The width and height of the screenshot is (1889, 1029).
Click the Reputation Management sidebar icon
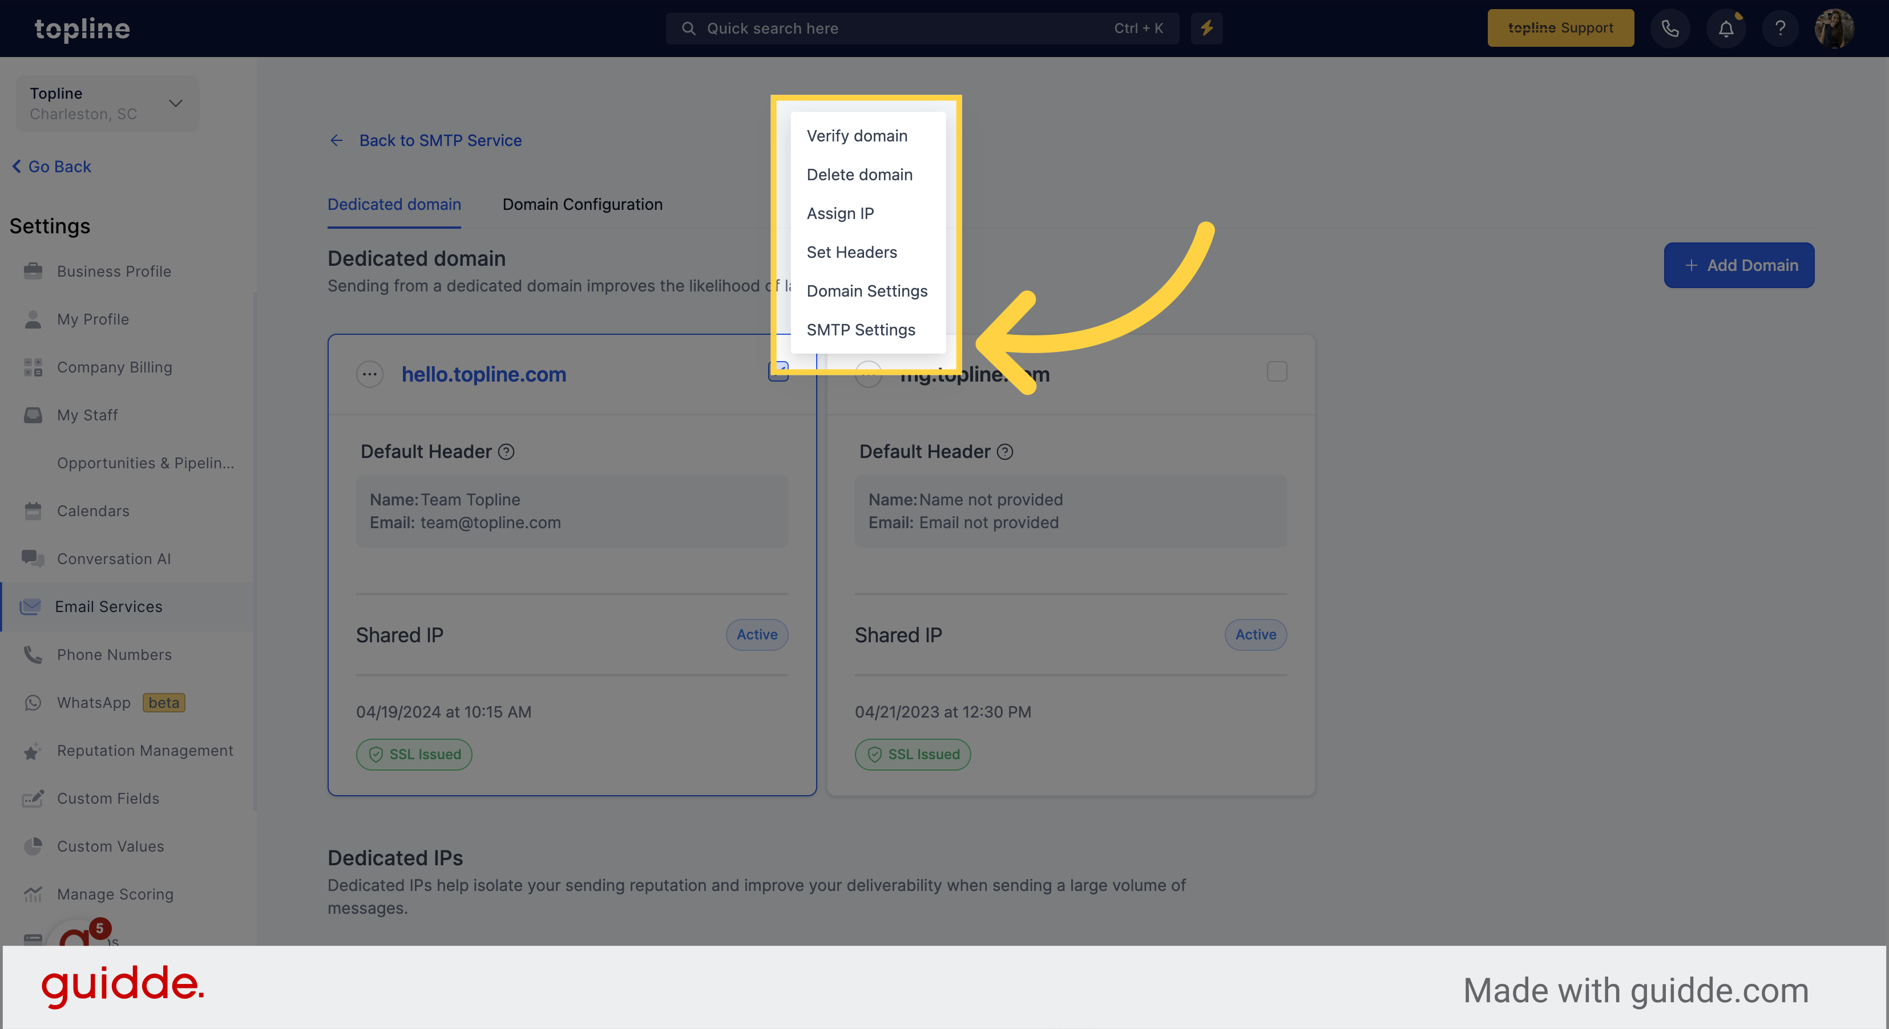click(x=33, y=750)
